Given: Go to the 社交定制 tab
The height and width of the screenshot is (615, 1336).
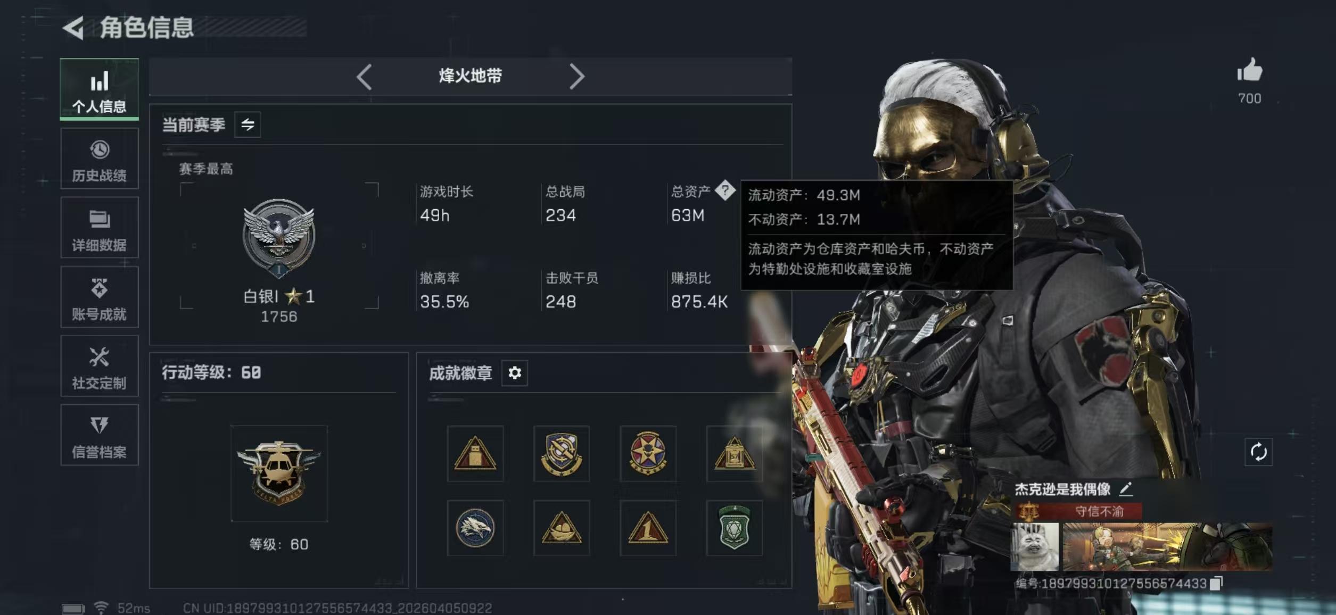Looking at the screenshot, I should pos(100,366).
